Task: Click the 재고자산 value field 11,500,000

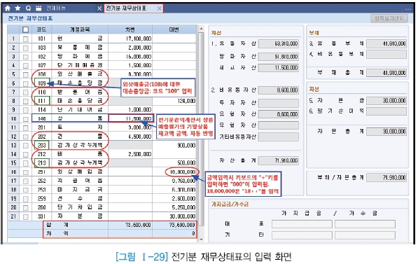Action: (x=278, y=68)
